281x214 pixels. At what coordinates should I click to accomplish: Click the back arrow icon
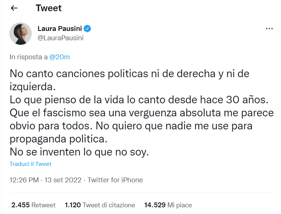point(14,8)
